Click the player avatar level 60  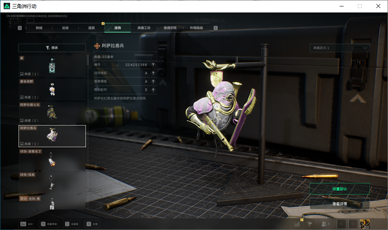pyautogui.click(x=365, y=224)
